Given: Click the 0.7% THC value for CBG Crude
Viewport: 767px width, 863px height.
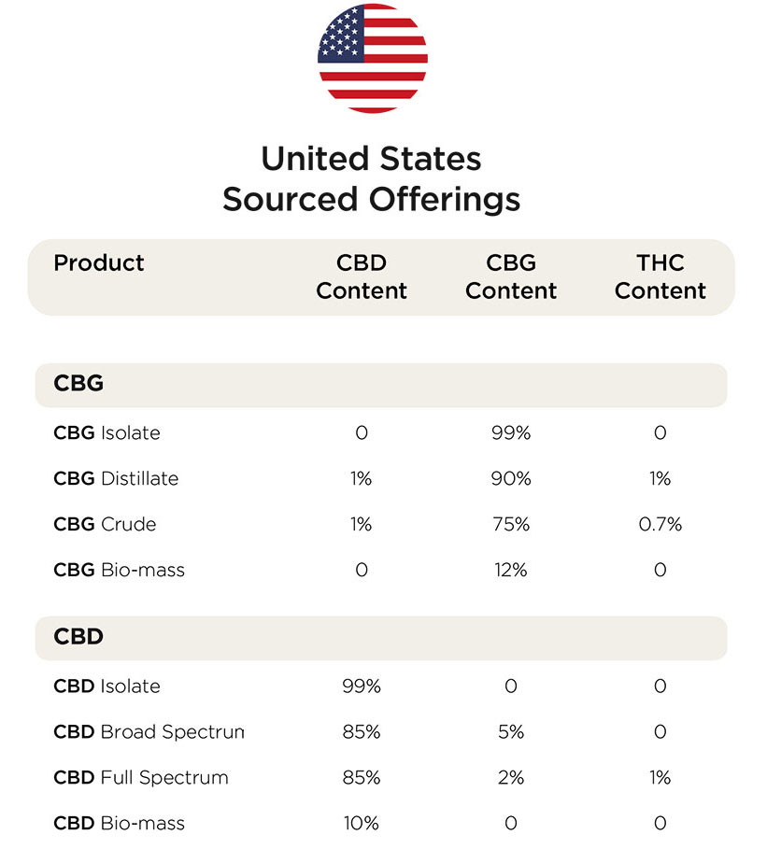Looking at the screenshot, I should coord(660,525).
